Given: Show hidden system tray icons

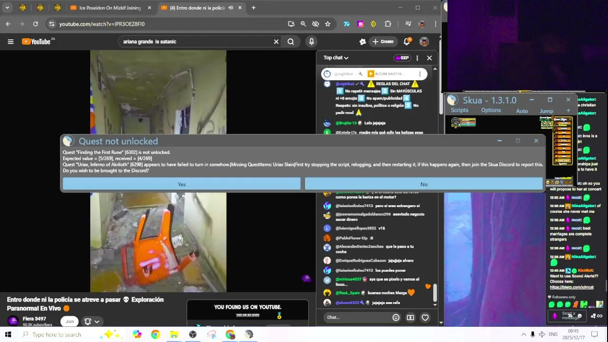Looking at the screenshot, I should 523,334.
